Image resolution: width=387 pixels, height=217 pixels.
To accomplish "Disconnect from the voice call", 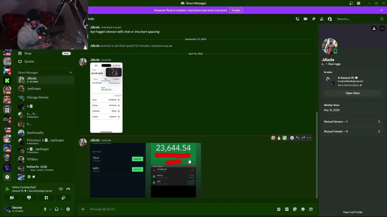I will point(68,189).
